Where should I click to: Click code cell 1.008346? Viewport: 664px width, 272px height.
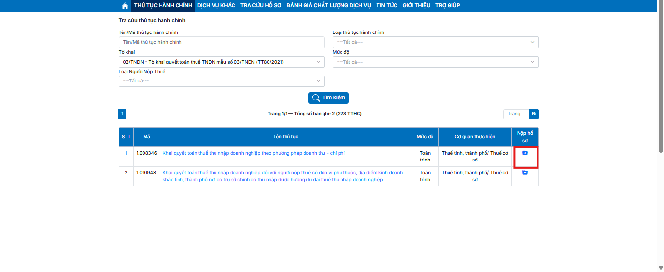(146, 157)
